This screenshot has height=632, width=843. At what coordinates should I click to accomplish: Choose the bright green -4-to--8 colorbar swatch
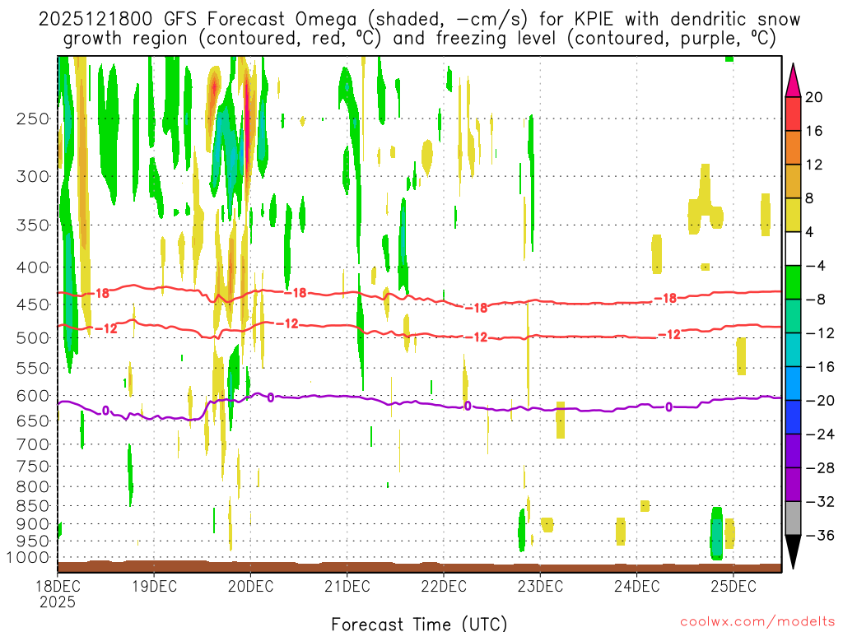tap(793, 282)
